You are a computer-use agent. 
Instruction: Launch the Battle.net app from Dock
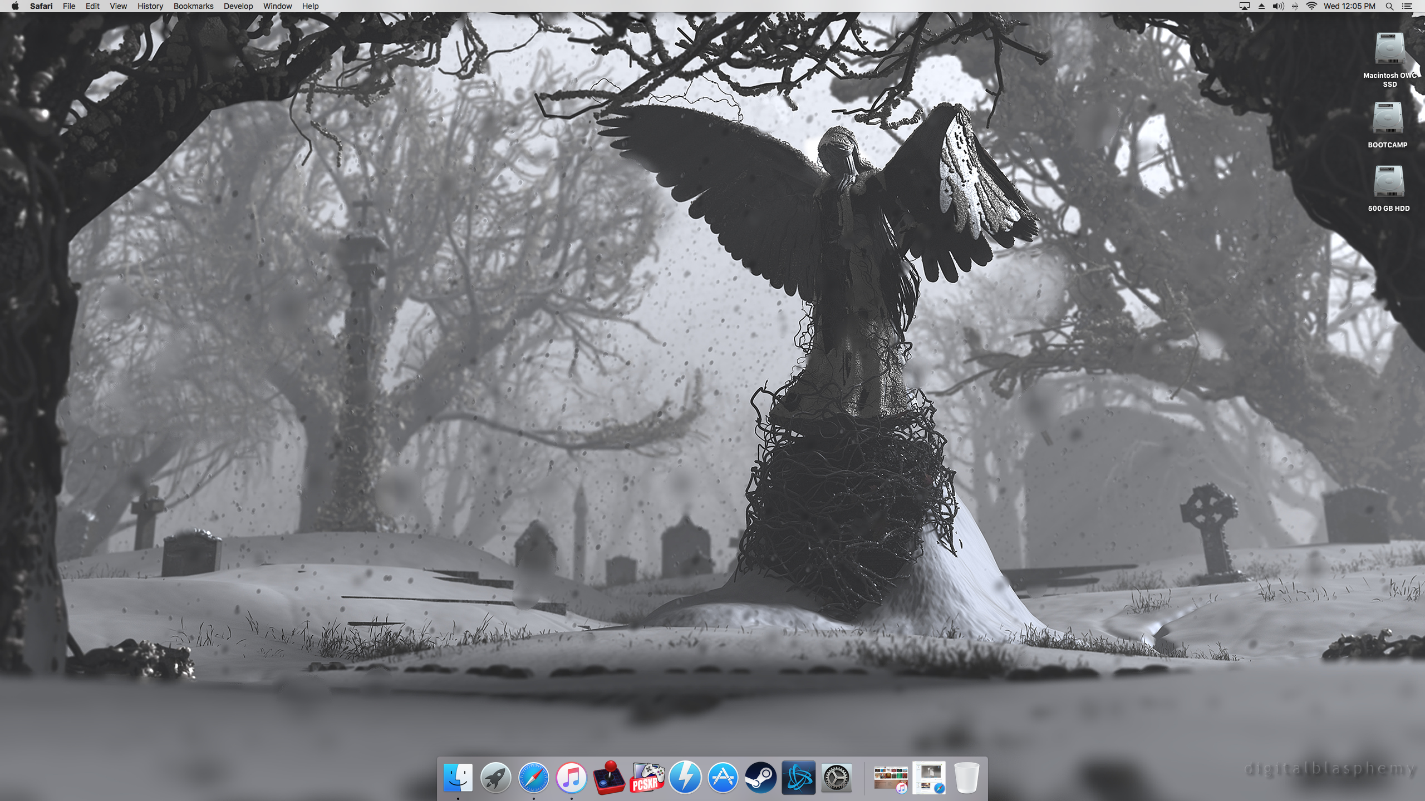(x=798, y=777)
